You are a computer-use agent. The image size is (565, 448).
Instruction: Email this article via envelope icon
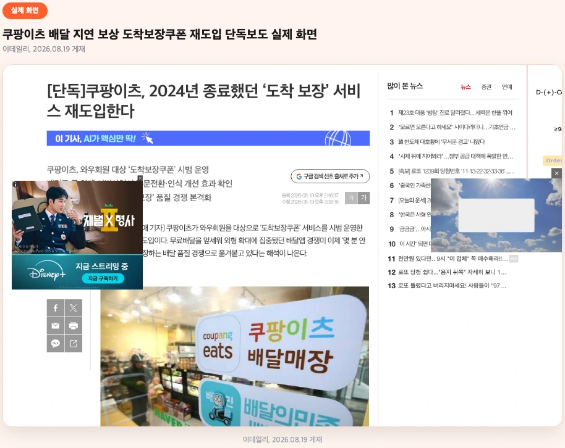pos(56,326)
